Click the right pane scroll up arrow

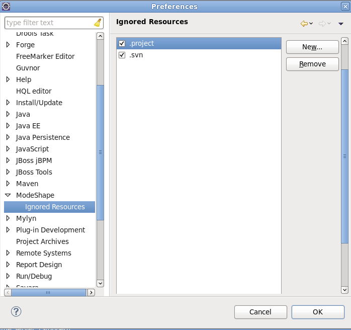tap(344, 41)
